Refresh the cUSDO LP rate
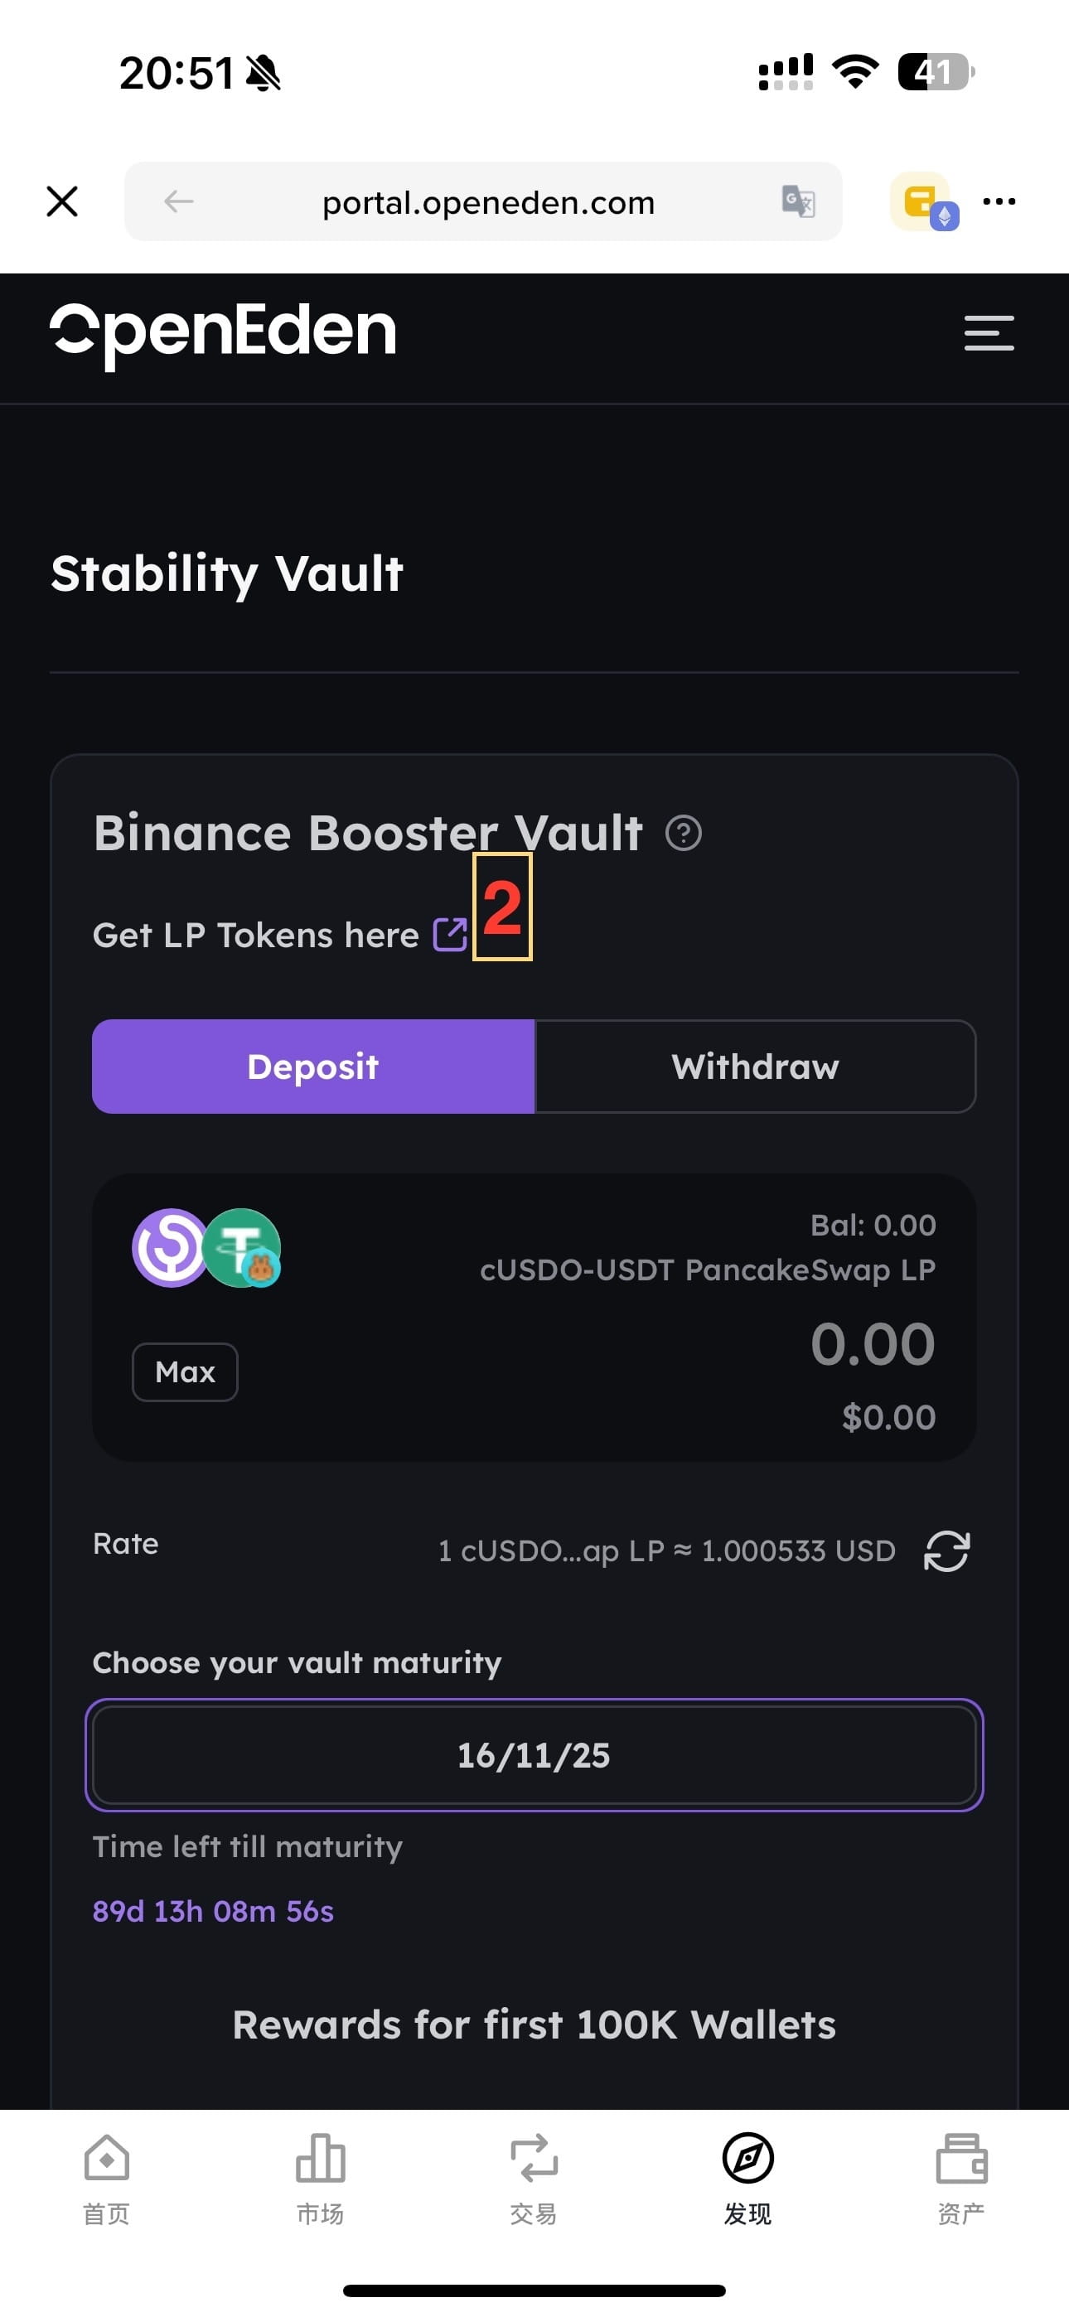The image size is (1069, 2317). pos(946,1550)
